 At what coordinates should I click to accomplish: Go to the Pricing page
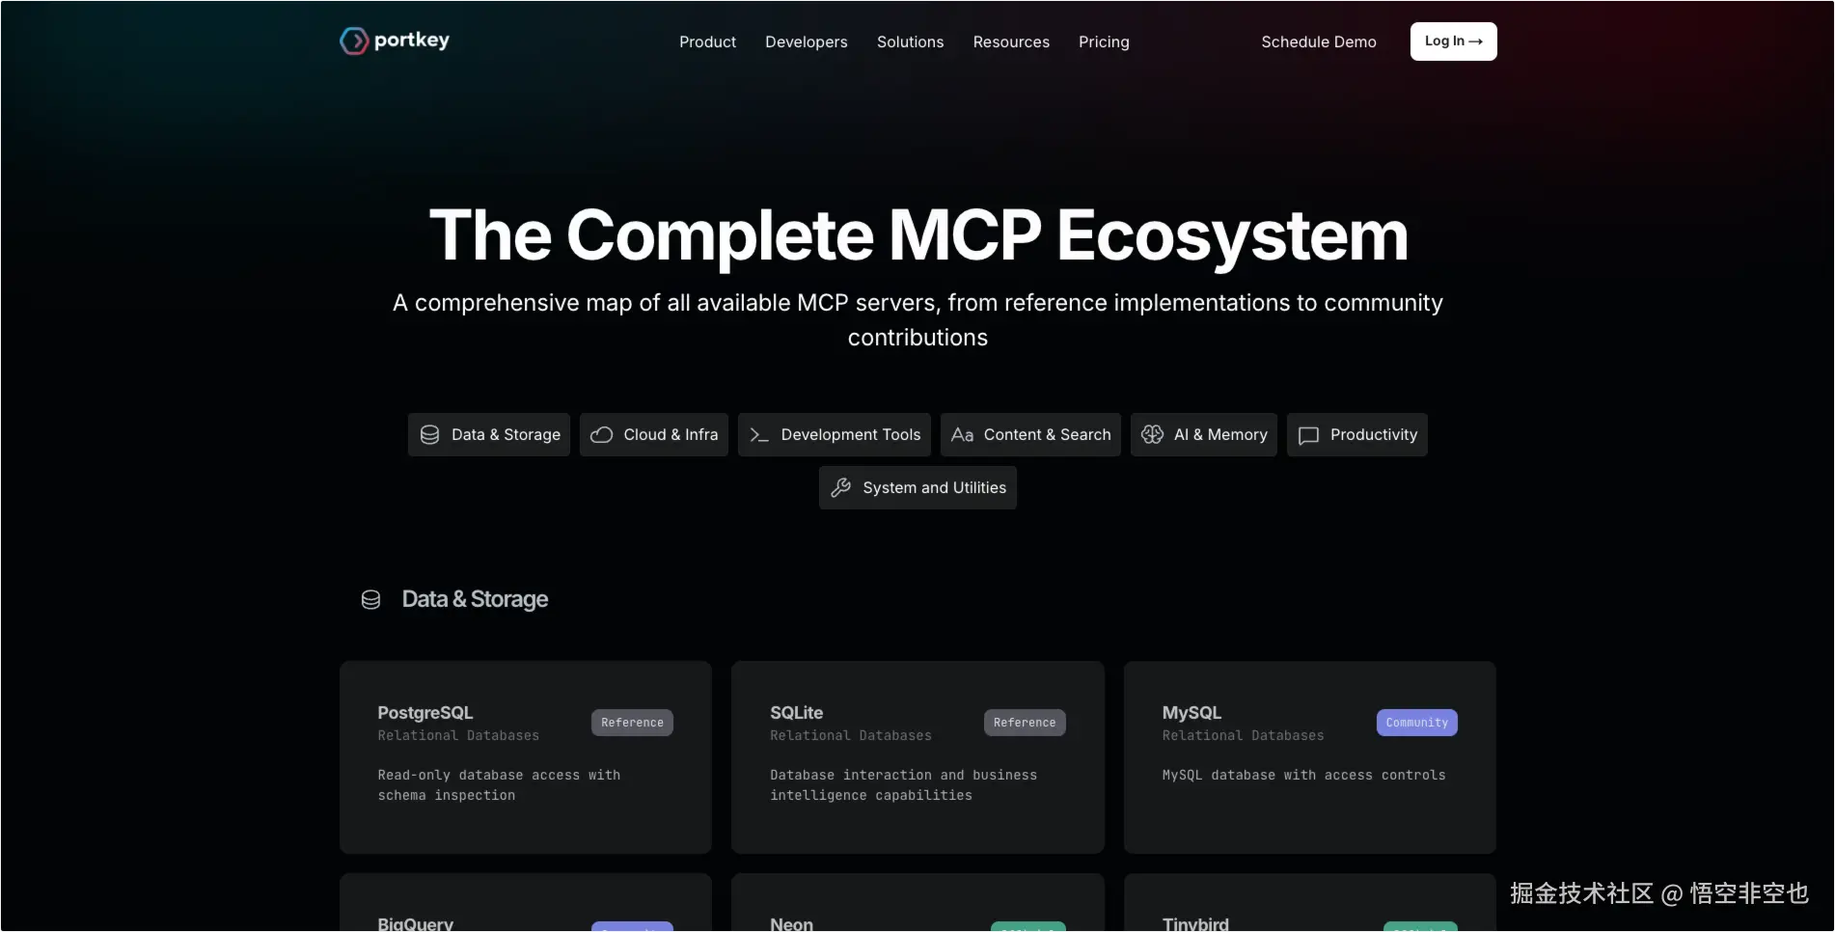1104,41
